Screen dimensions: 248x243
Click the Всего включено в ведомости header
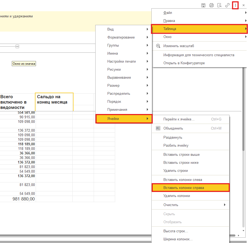point(17,102)
